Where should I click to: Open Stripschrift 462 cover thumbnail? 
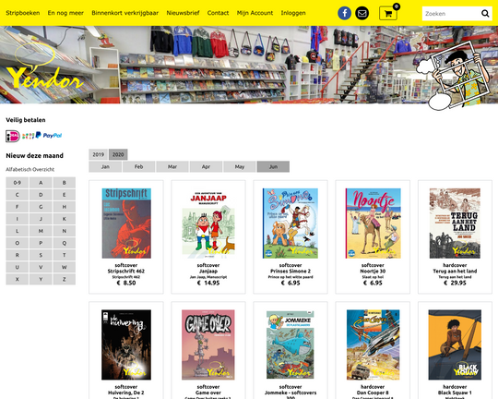pos(126,223)
